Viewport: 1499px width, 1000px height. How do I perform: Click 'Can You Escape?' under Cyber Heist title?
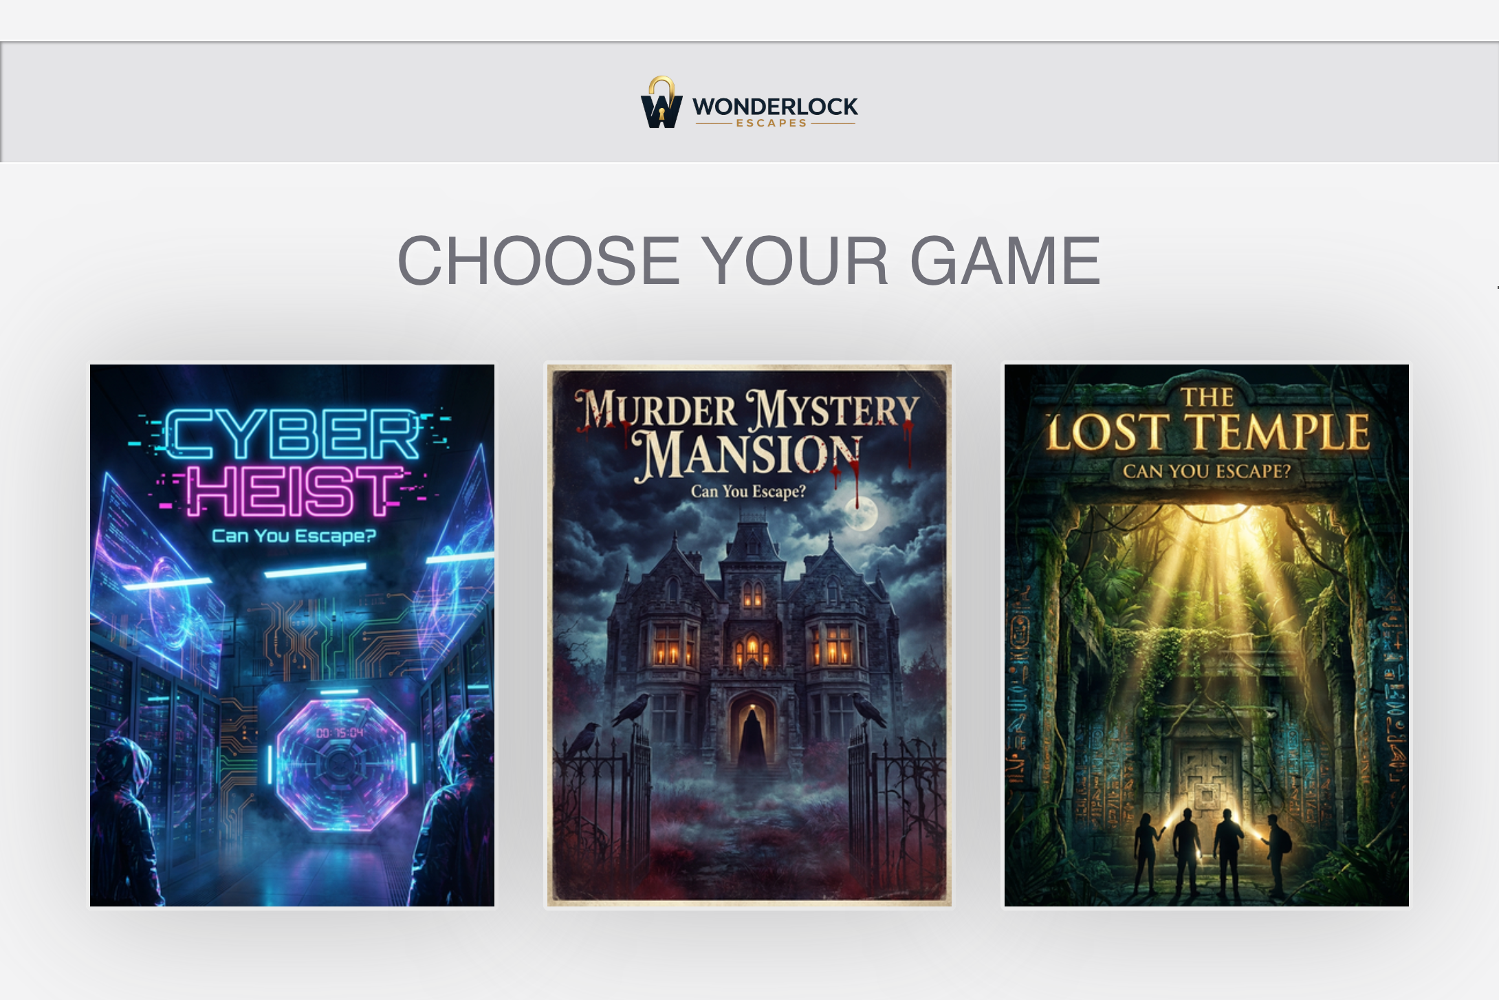coord(294,536)
